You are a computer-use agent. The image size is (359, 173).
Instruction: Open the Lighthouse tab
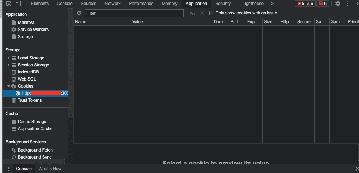(253, 4)
